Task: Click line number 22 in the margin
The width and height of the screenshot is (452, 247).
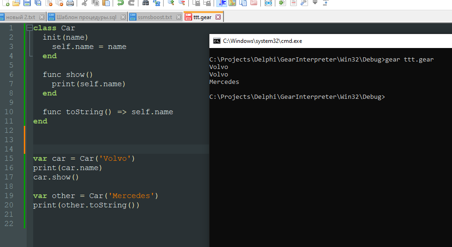Action: 9,223
